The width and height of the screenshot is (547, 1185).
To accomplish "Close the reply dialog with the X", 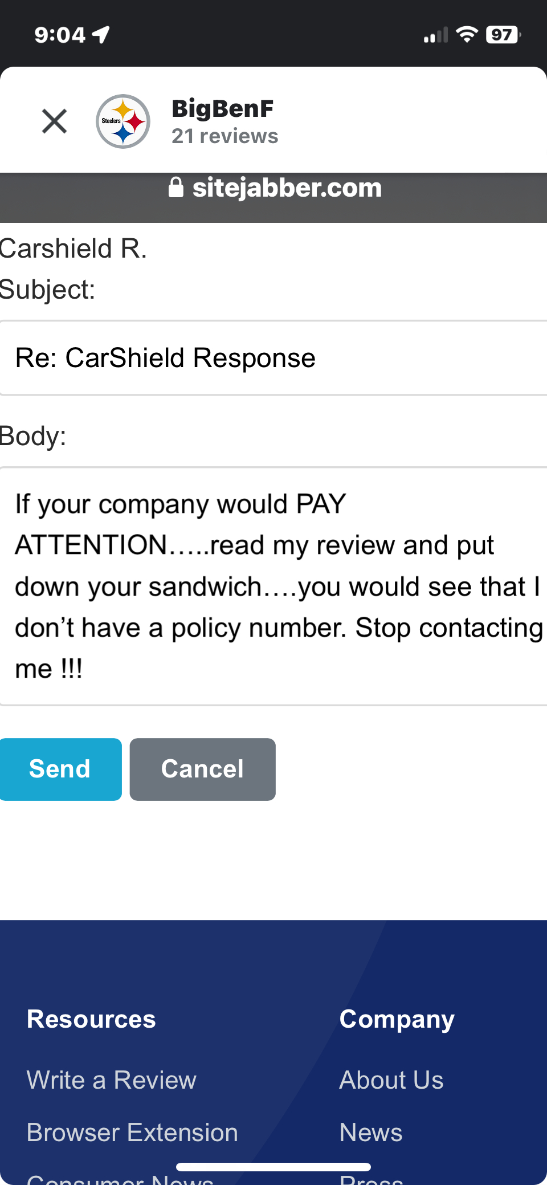I will pyautogui.click(x=54, y=121).
